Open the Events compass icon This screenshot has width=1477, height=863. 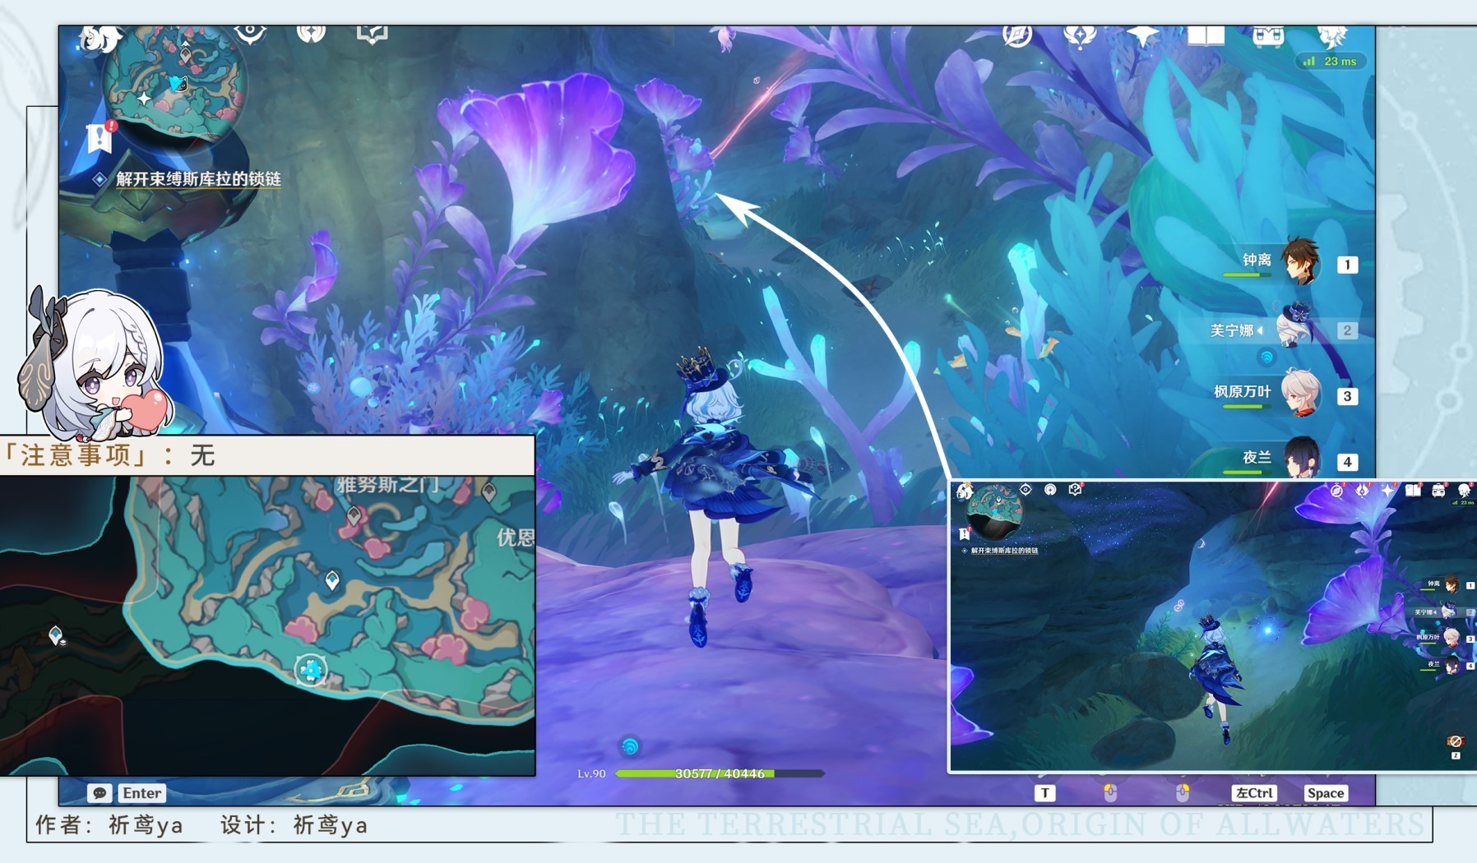[1017, 35]
